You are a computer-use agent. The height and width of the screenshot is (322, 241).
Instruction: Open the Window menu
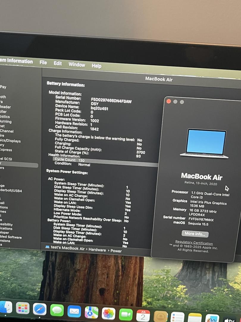point(77,65)
